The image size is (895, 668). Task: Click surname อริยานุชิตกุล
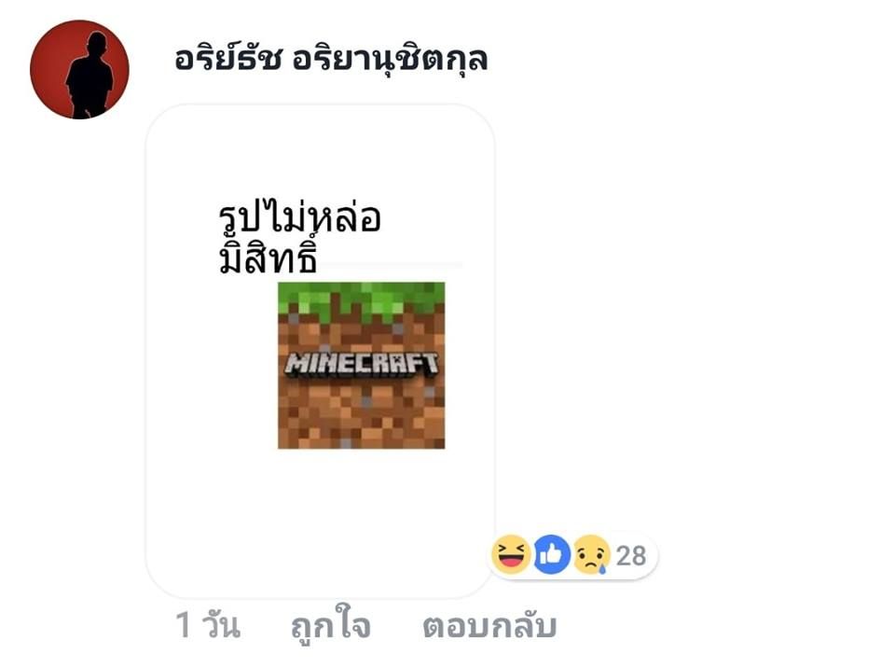pyautogui.click(x=391, y=60)
